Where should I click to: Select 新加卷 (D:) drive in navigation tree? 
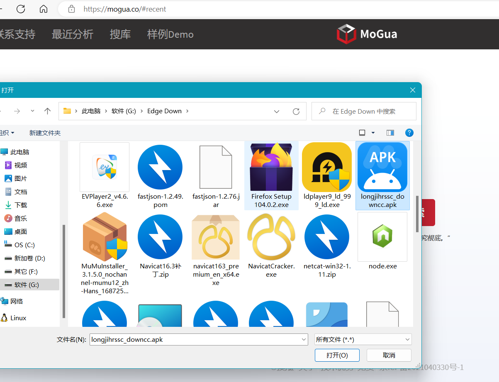29,258
